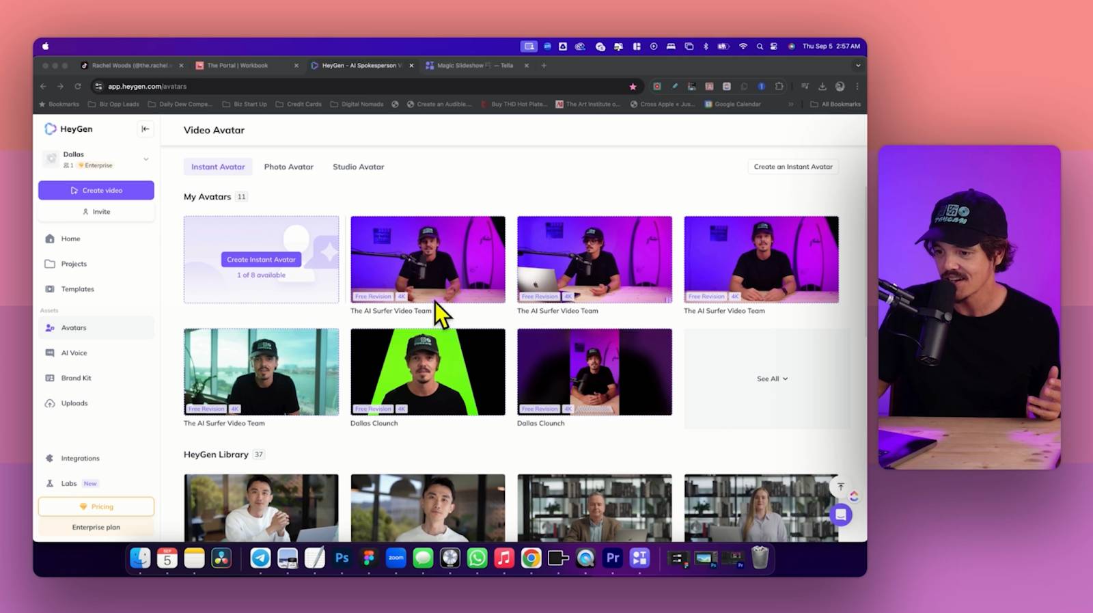Image resolution: width=1093 pixels, height=613 pixels.
Task: Jump back to top of page
Action: (840, 487)
